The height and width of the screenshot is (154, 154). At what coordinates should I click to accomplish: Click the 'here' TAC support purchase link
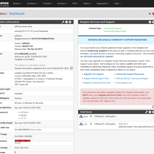pos(113,101)
